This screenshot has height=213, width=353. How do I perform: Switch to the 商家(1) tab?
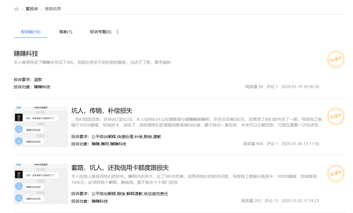pyautogui.click(x=66, y=32)
